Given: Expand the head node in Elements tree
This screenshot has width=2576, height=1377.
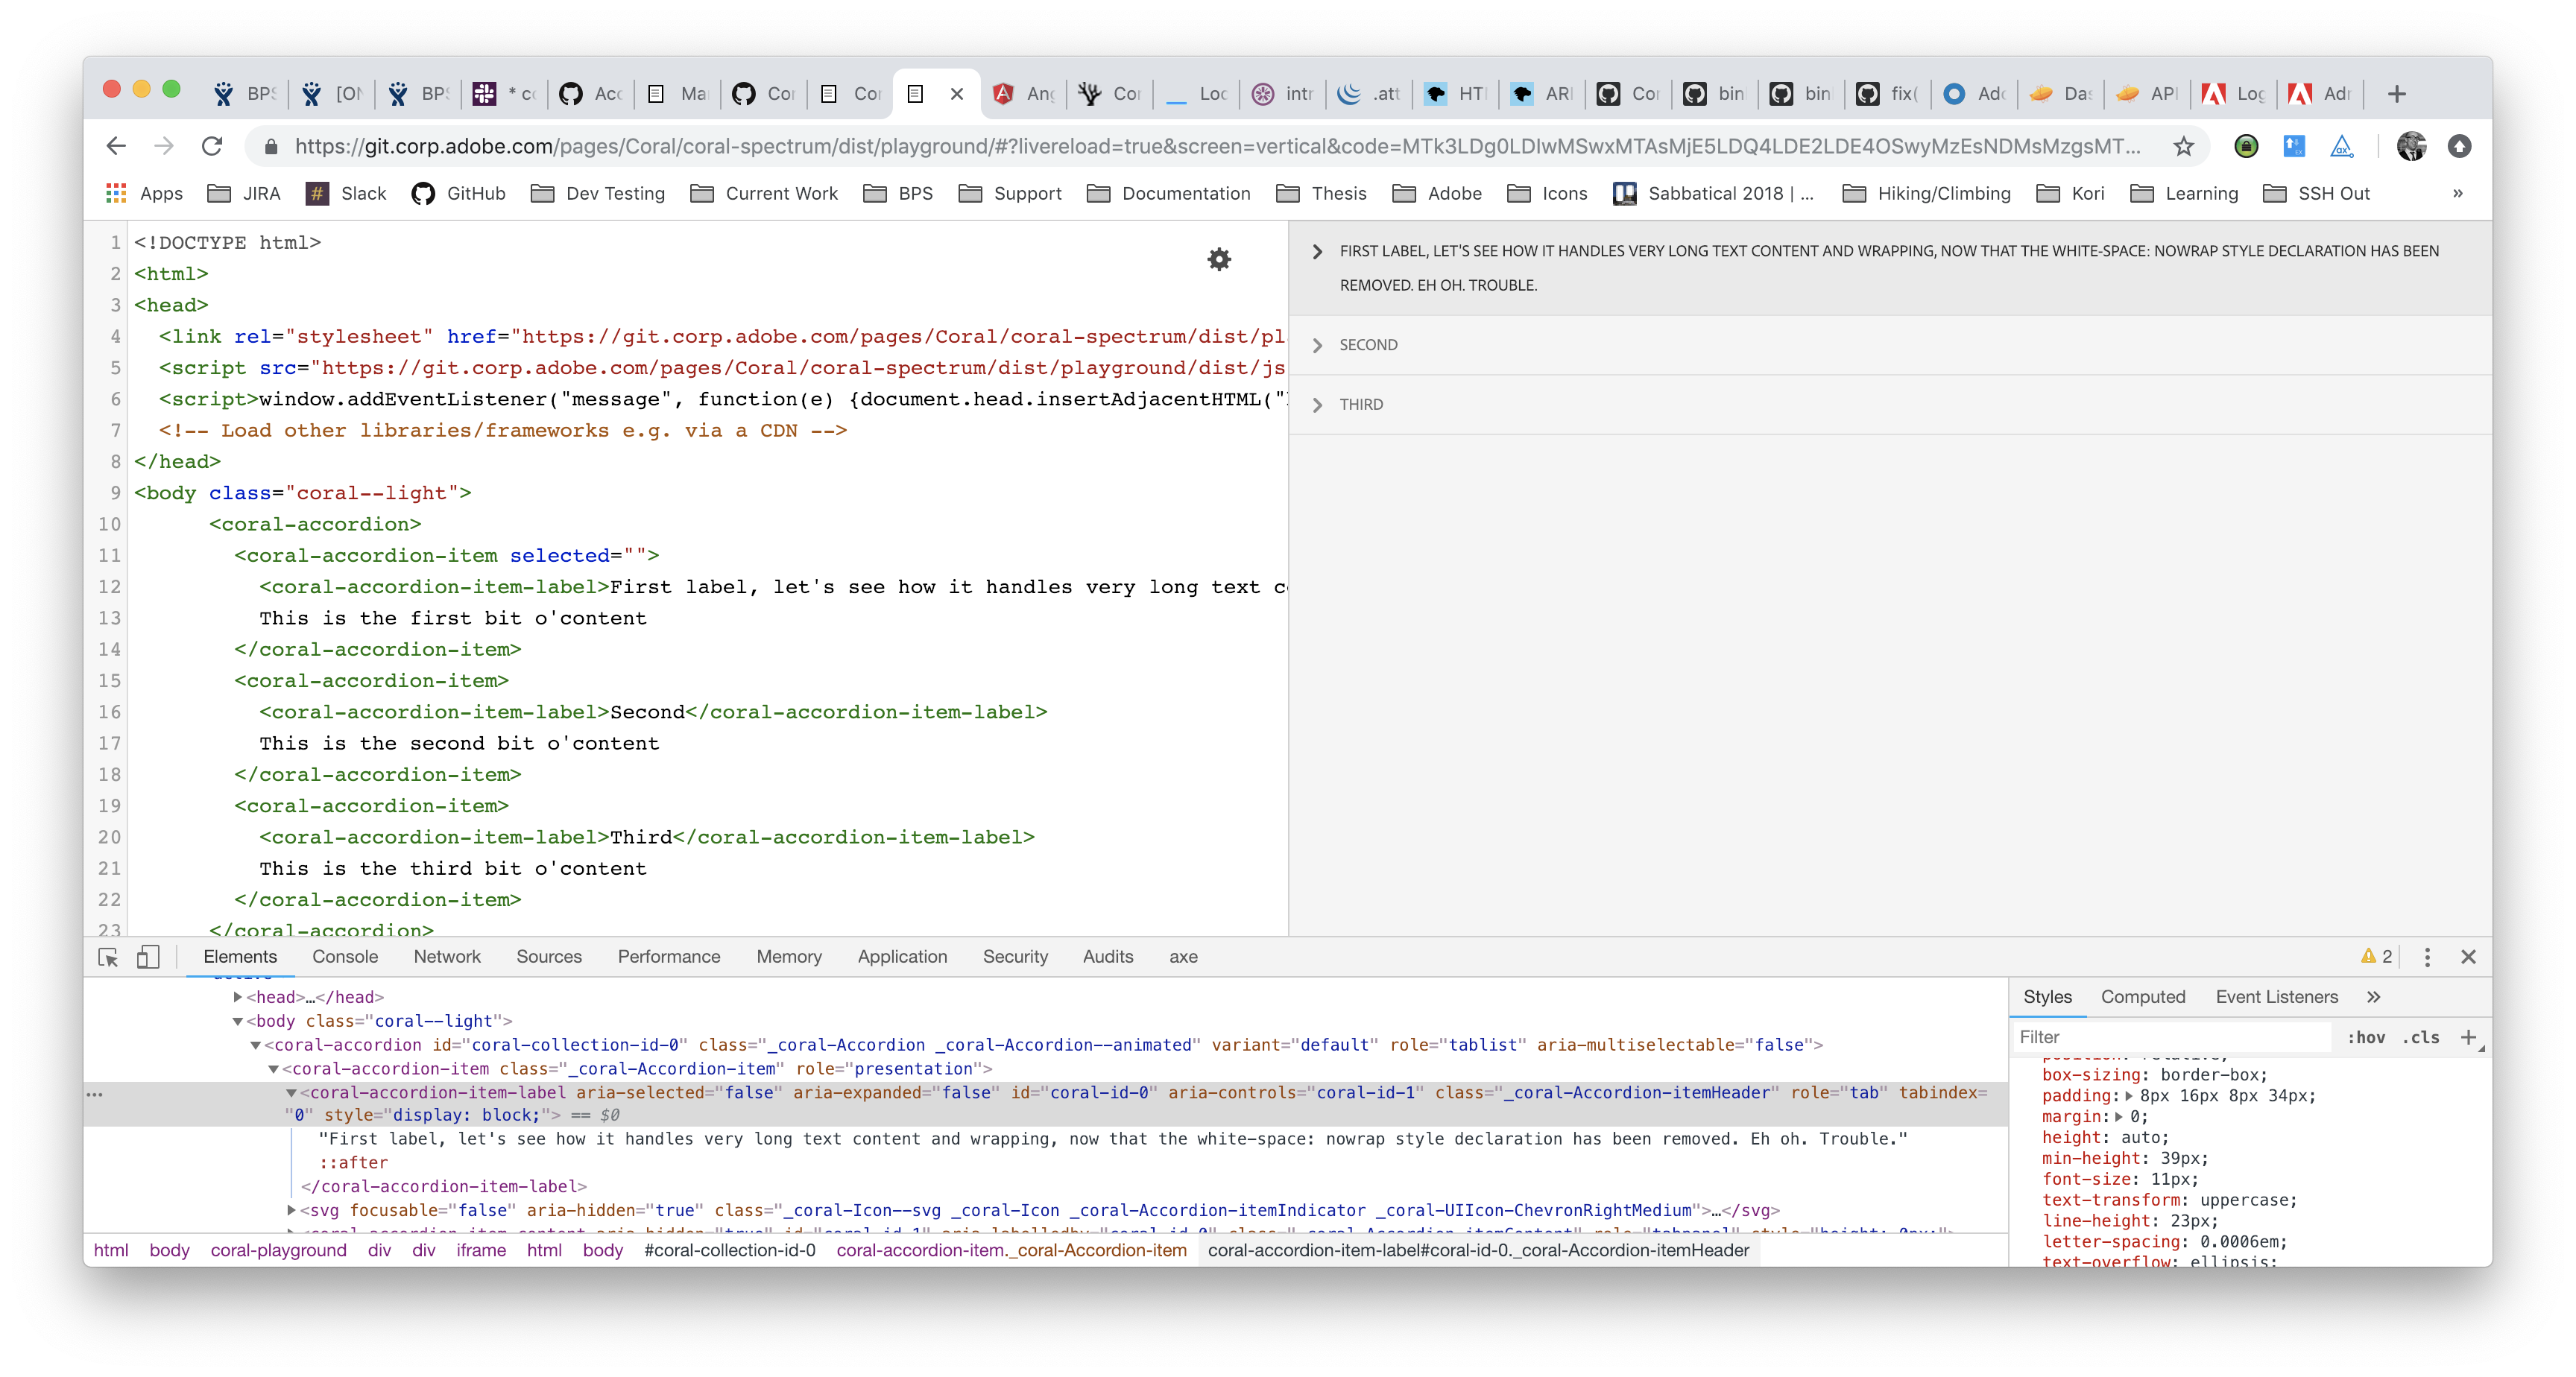Looking at the screenshot, I should pyautogui.click(x=238, y=997).
